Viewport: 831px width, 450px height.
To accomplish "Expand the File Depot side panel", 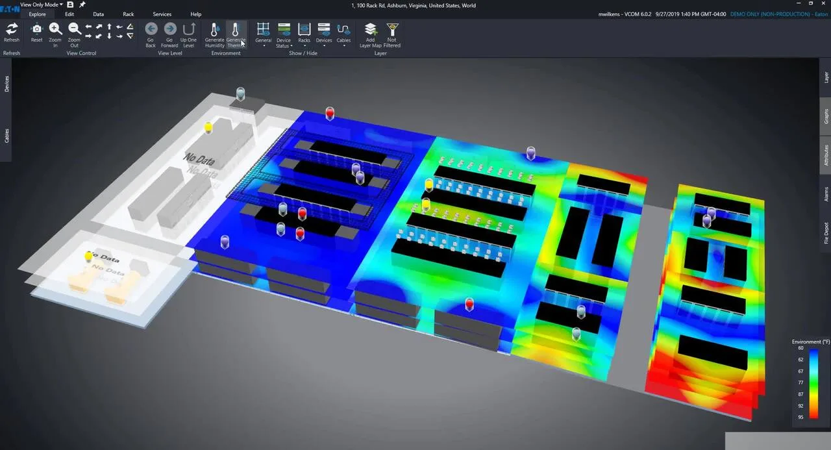I will pos(826,232).
